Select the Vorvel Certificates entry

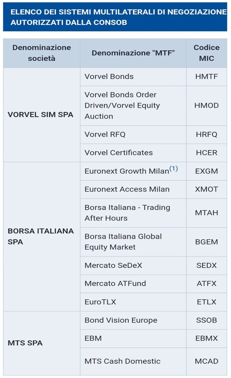(119, 153)
